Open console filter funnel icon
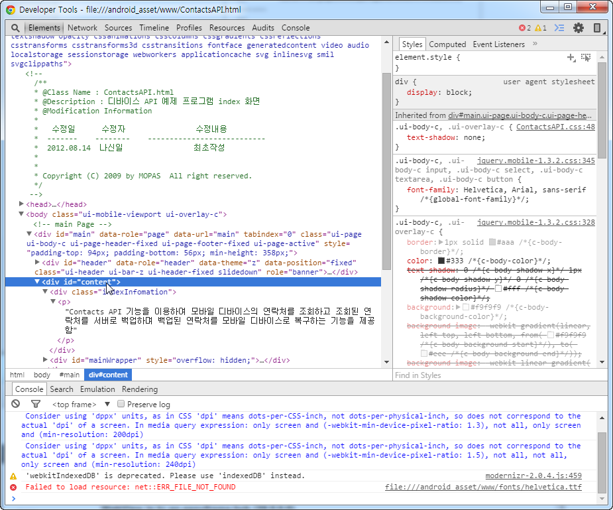 (36, 404)
